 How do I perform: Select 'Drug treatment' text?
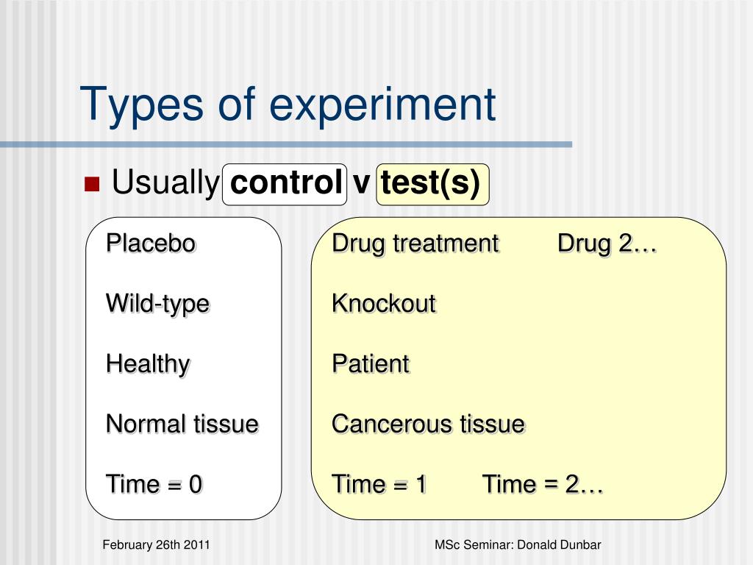416,244
